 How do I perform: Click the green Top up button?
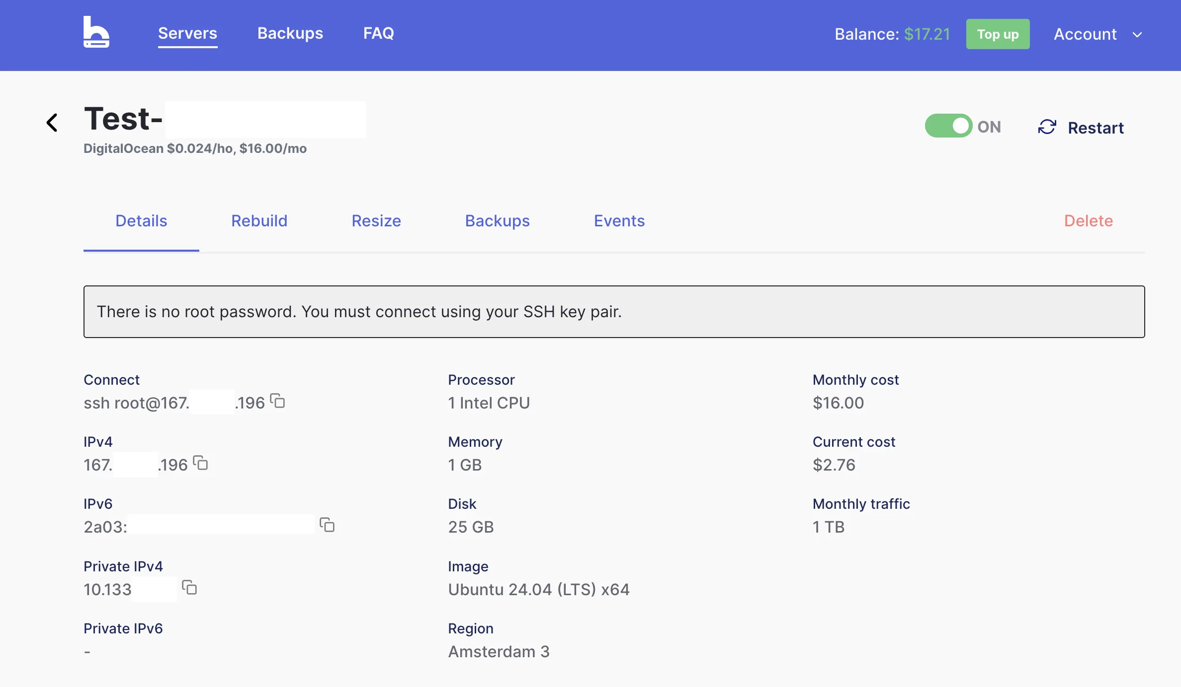click(998, 34)
